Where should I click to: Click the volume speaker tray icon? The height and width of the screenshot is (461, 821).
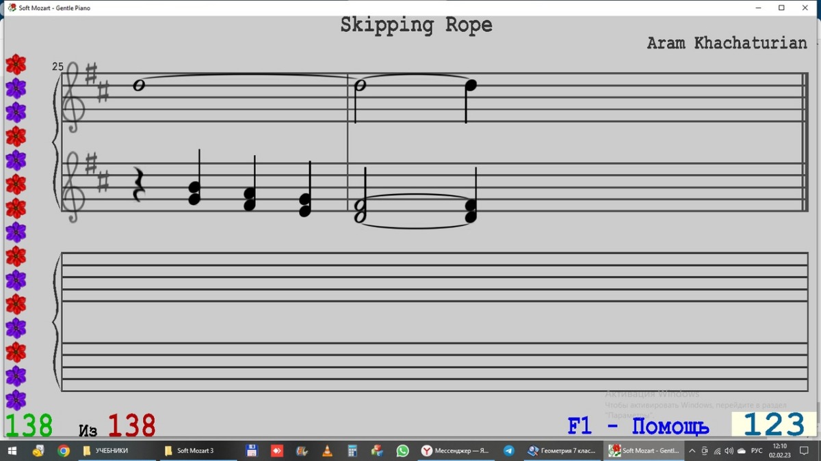pyautogui.click(x=729, y=451)
